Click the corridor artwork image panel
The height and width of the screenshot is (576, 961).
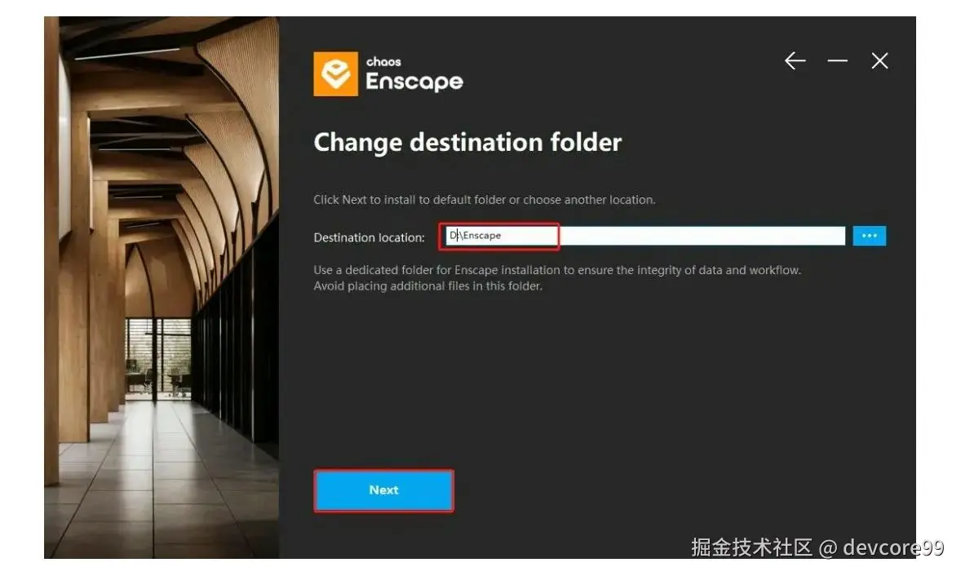162,287
